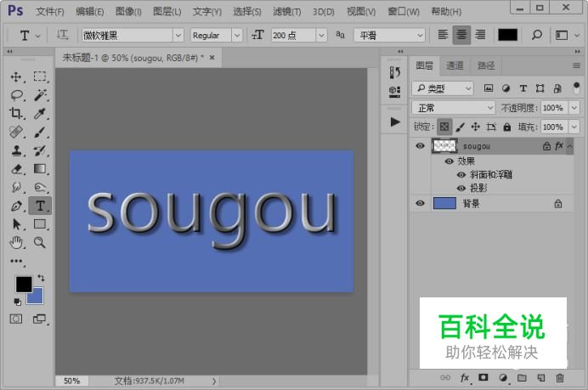Viewport: 588px width, 390px height.
Task: Open the 类型 layer filter dropdown
Action: tap(443, 88)
